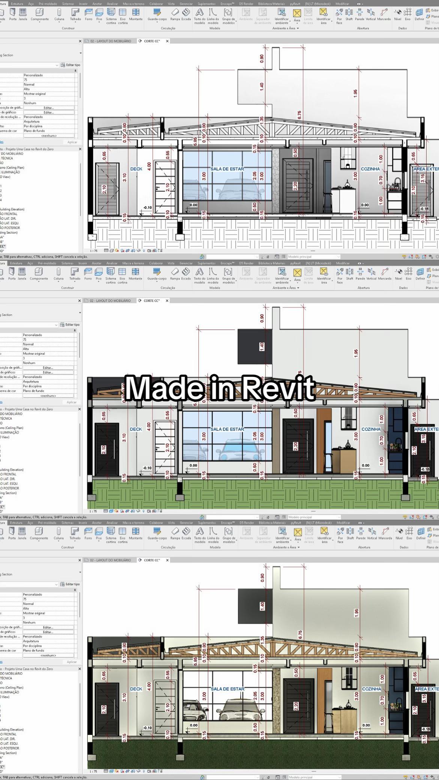Image resolution: width=439 pixels, height=780 pixels.
Task: Select Por face opening tool in bottom window
Action: 340,535
